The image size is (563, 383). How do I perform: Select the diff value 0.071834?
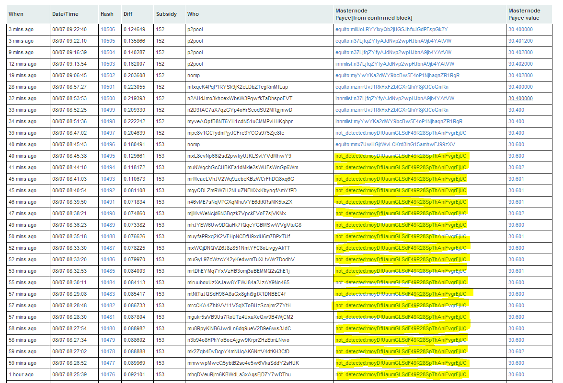(134, 202)
